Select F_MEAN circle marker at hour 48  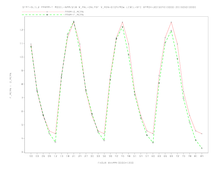(x=129, y=55)
